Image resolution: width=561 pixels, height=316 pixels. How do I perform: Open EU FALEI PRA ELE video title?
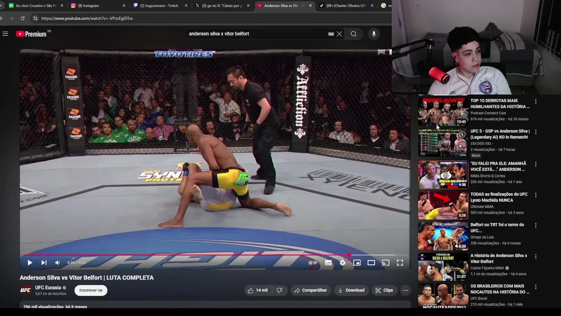[498, 166]
